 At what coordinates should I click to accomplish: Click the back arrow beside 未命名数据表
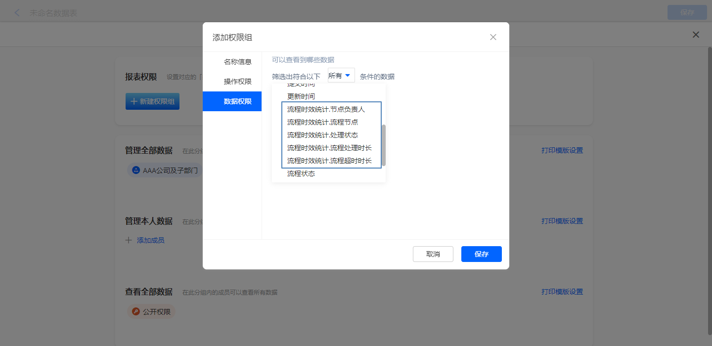point(17,13)
